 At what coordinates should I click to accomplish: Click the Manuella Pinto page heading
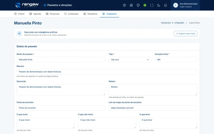(28, 23)
